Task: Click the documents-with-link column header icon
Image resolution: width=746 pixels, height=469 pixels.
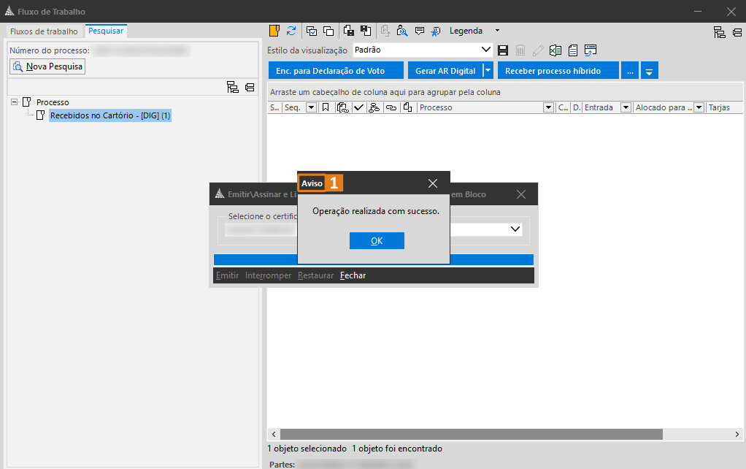Action: tap(342, 107)
